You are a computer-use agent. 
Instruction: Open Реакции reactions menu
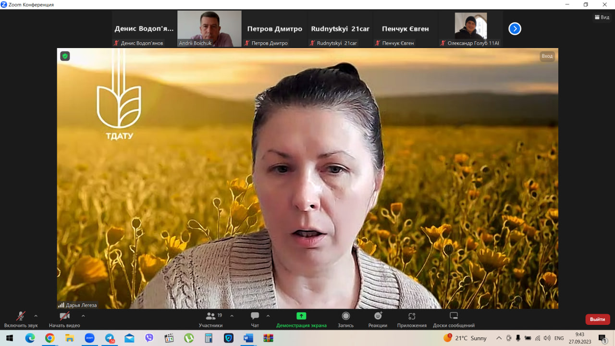[x=378, y=320]
